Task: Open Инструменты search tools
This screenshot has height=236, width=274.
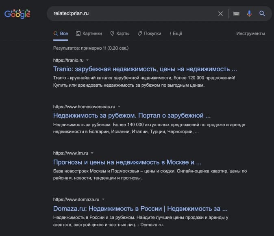Action: 250,34
